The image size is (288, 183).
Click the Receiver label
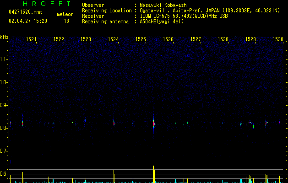coord(93,16)
